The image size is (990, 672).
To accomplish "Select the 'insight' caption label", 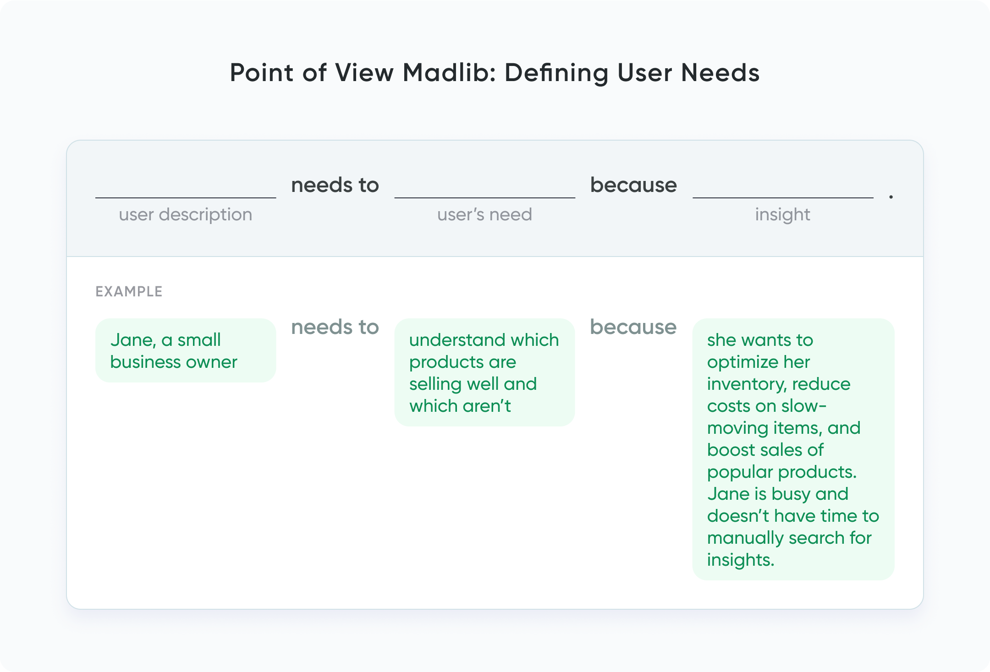I will 783,214.
